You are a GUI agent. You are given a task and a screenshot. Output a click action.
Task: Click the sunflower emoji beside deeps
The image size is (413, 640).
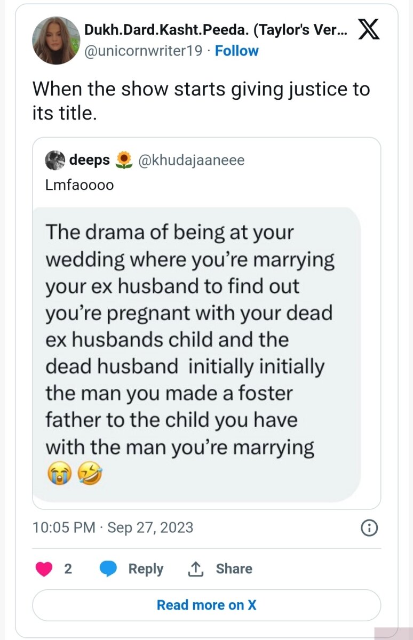[124, 161]
